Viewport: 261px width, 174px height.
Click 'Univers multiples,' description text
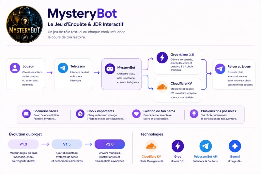click(110, 153)
